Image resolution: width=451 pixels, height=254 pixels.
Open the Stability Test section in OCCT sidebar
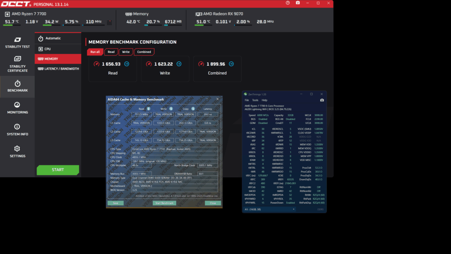click(18, 43)
